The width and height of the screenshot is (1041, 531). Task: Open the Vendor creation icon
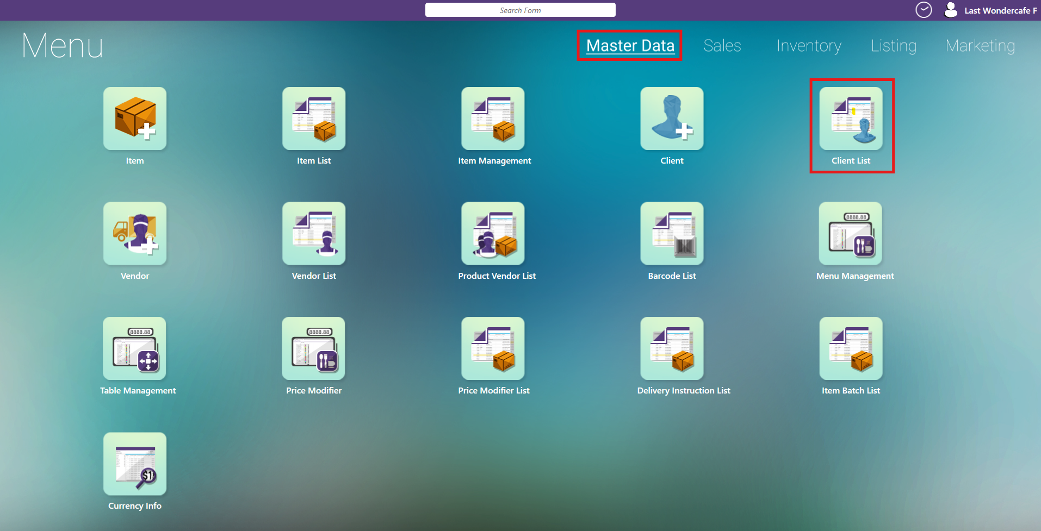tap(135, 234)
